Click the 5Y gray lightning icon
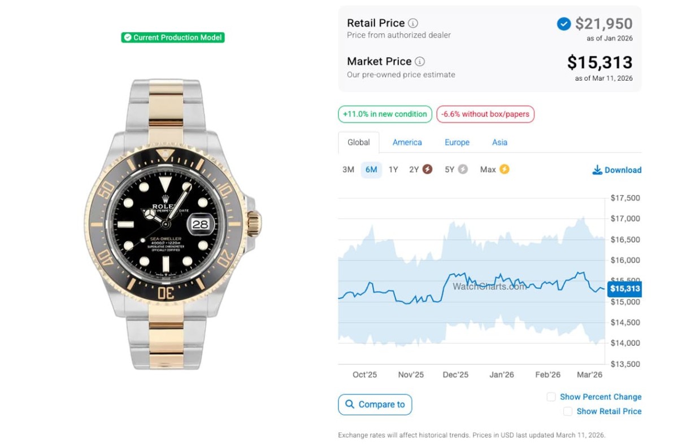Image resolution: width=678 pixels, height=448 pixels. click(x=463, y=169)
